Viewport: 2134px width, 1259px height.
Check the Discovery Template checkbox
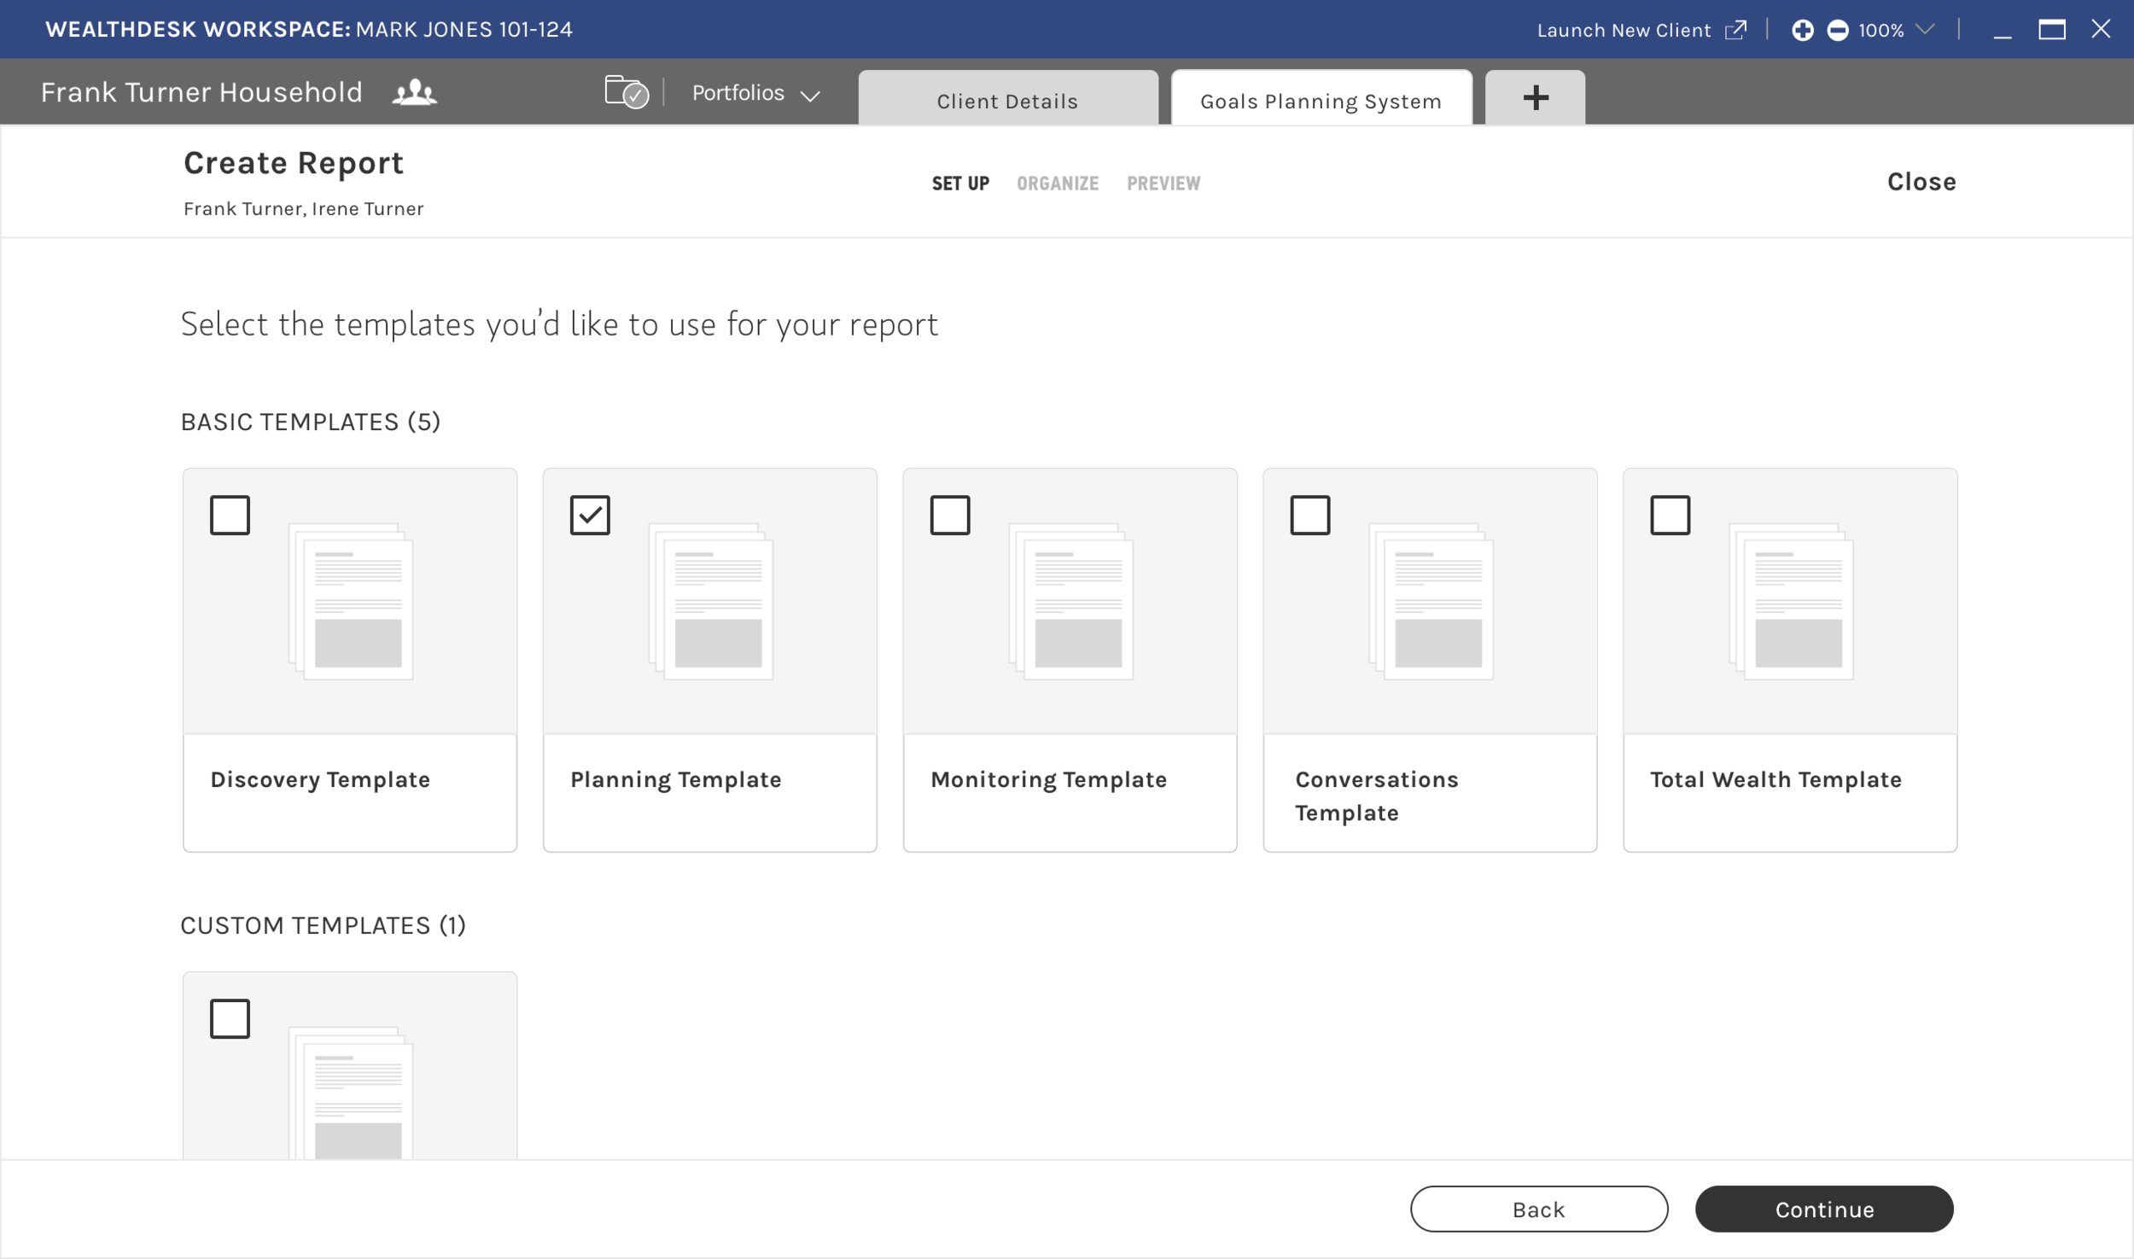230,515
